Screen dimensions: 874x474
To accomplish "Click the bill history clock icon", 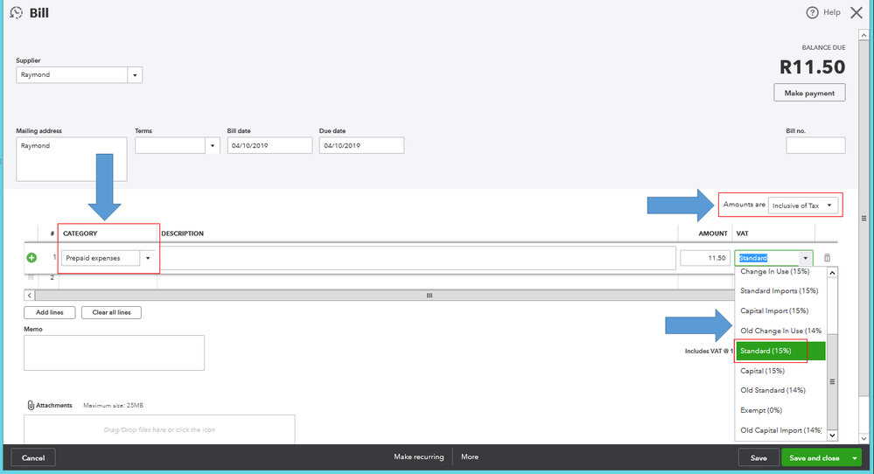I will click(x=16, y=13).
